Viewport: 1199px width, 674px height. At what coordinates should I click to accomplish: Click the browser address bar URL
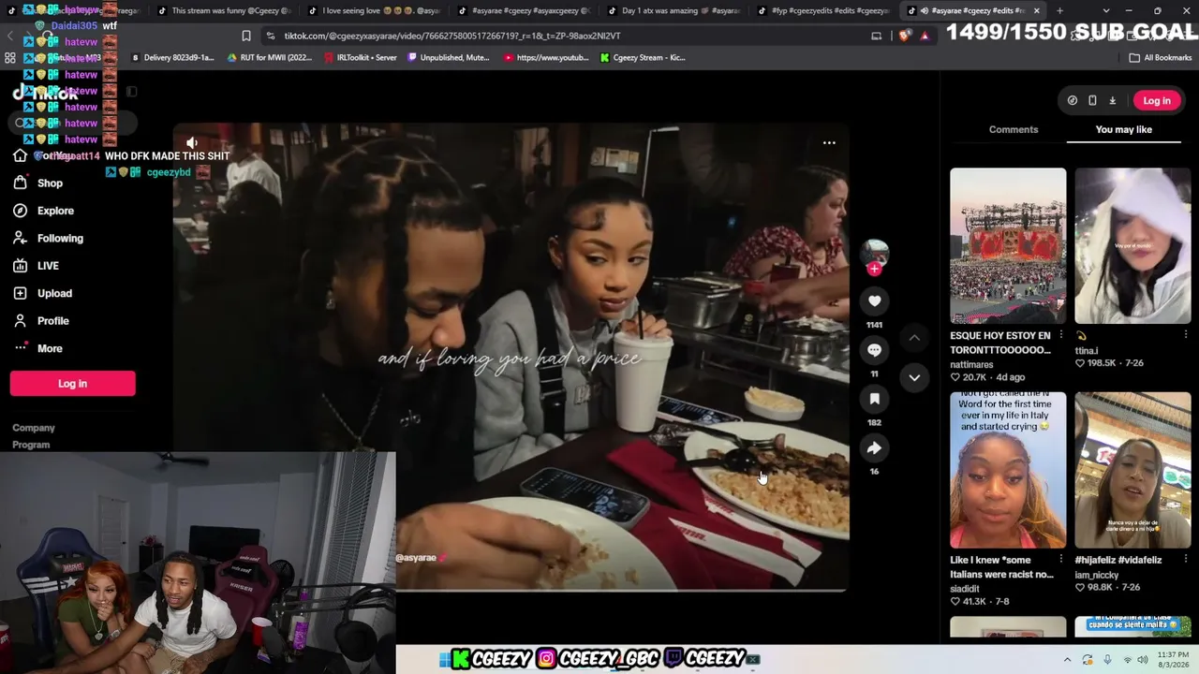452,36
